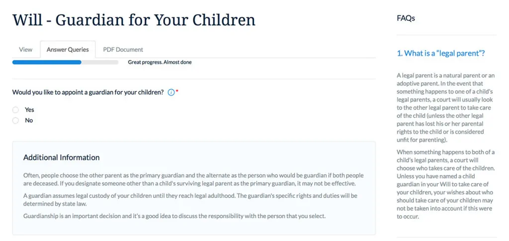Click the blue filled part of progress bar
Image resolution: width=509 pixels, height=241 pixels.
click(x=47, y=62)
